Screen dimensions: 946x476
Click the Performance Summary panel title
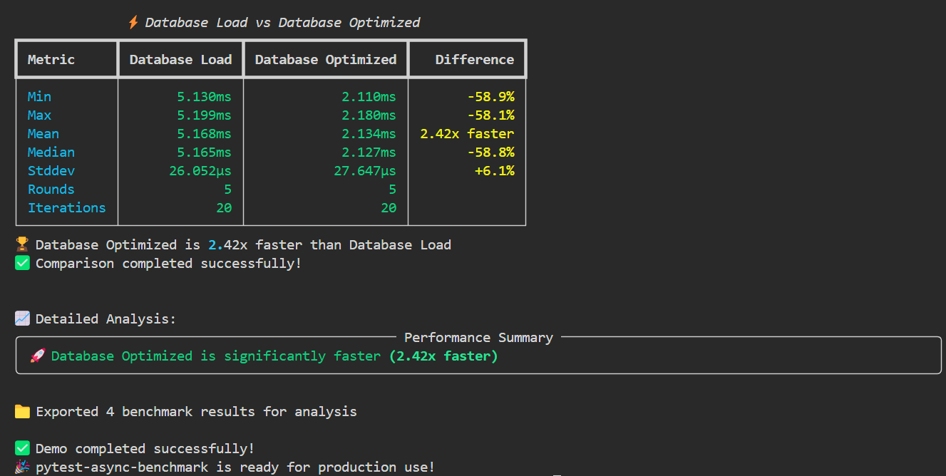tap(478, 338)
